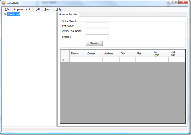This screenshot has height=135, width=191.
Task: Select the new row asterisk header
Action: click(x=65, y=60)
